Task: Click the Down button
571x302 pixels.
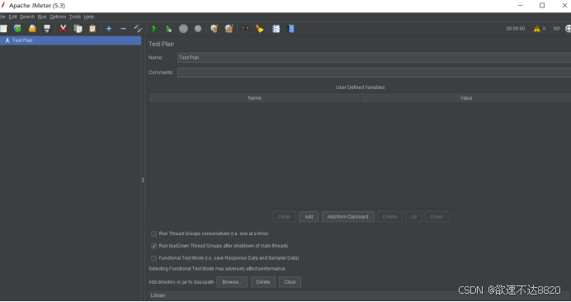Action: pyautogui.click(x=437, y=217)
